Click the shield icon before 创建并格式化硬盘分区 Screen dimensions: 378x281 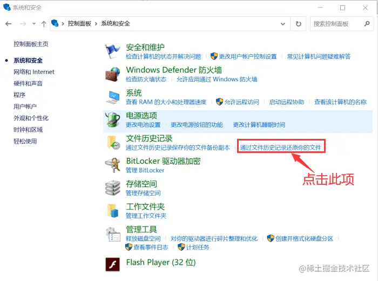click(x=271, y=238)
